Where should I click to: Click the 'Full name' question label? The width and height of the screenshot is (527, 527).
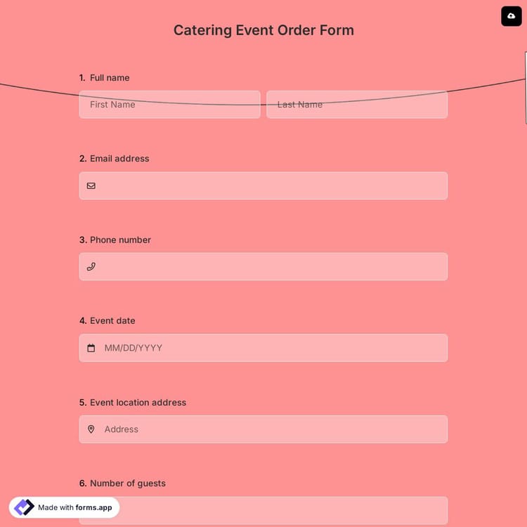(110, 78)
